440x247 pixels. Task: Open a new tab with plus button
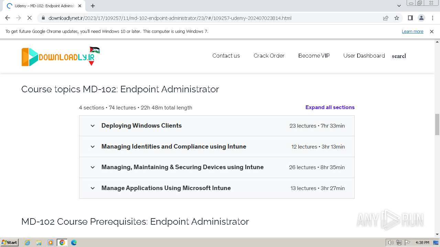pos(93,6)
